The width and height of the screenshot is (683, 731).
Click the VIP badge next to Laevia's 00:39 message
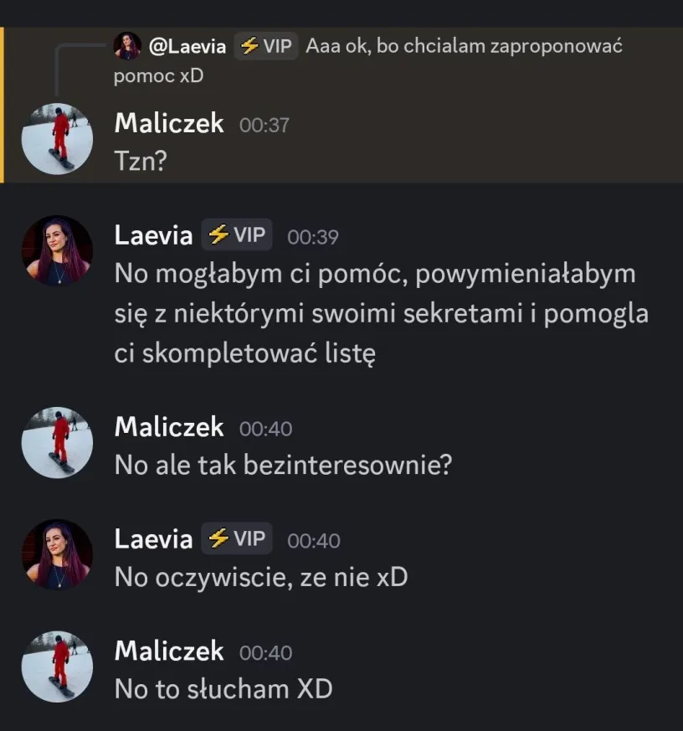point(237,235)
